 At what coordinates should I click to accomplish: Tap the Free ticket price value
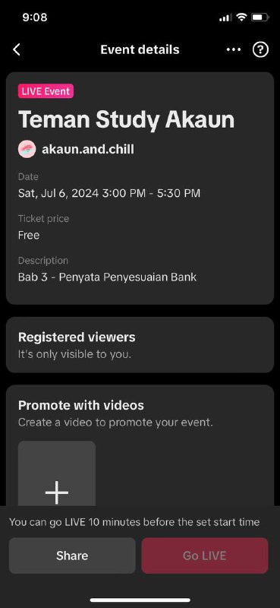[x=29, y=235]
